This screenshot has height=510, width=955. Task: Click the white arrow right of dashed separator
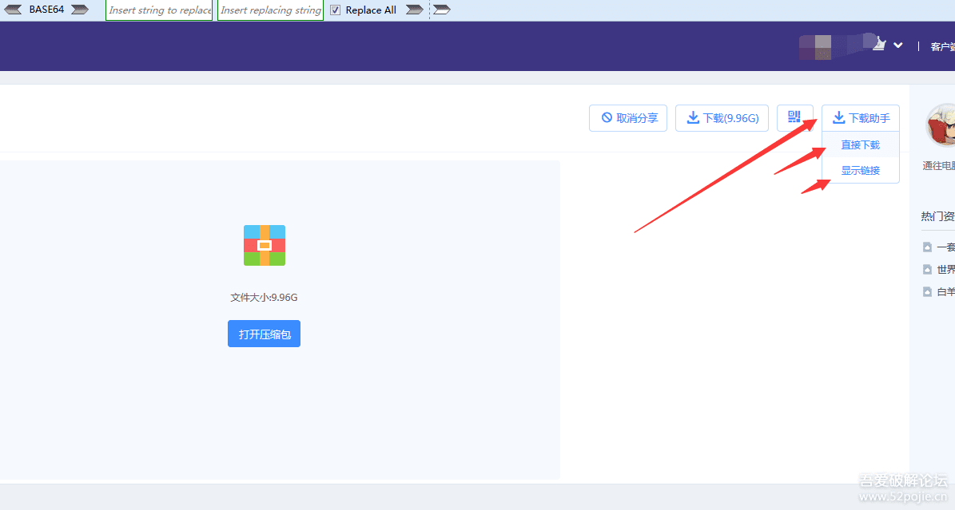[442, 10]
